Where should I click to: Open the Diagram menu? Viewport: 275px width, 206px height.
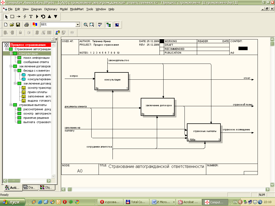click(37, 9)
